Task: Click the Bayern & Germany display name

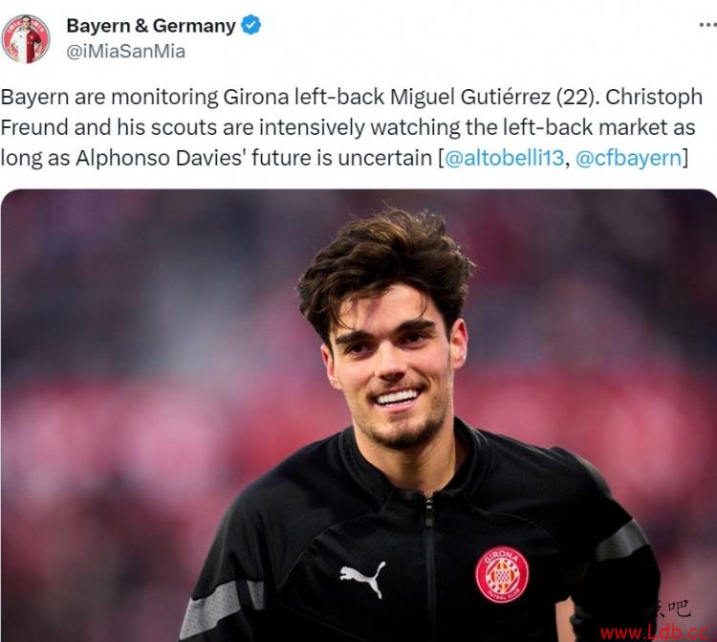Action: click(151, 26)
